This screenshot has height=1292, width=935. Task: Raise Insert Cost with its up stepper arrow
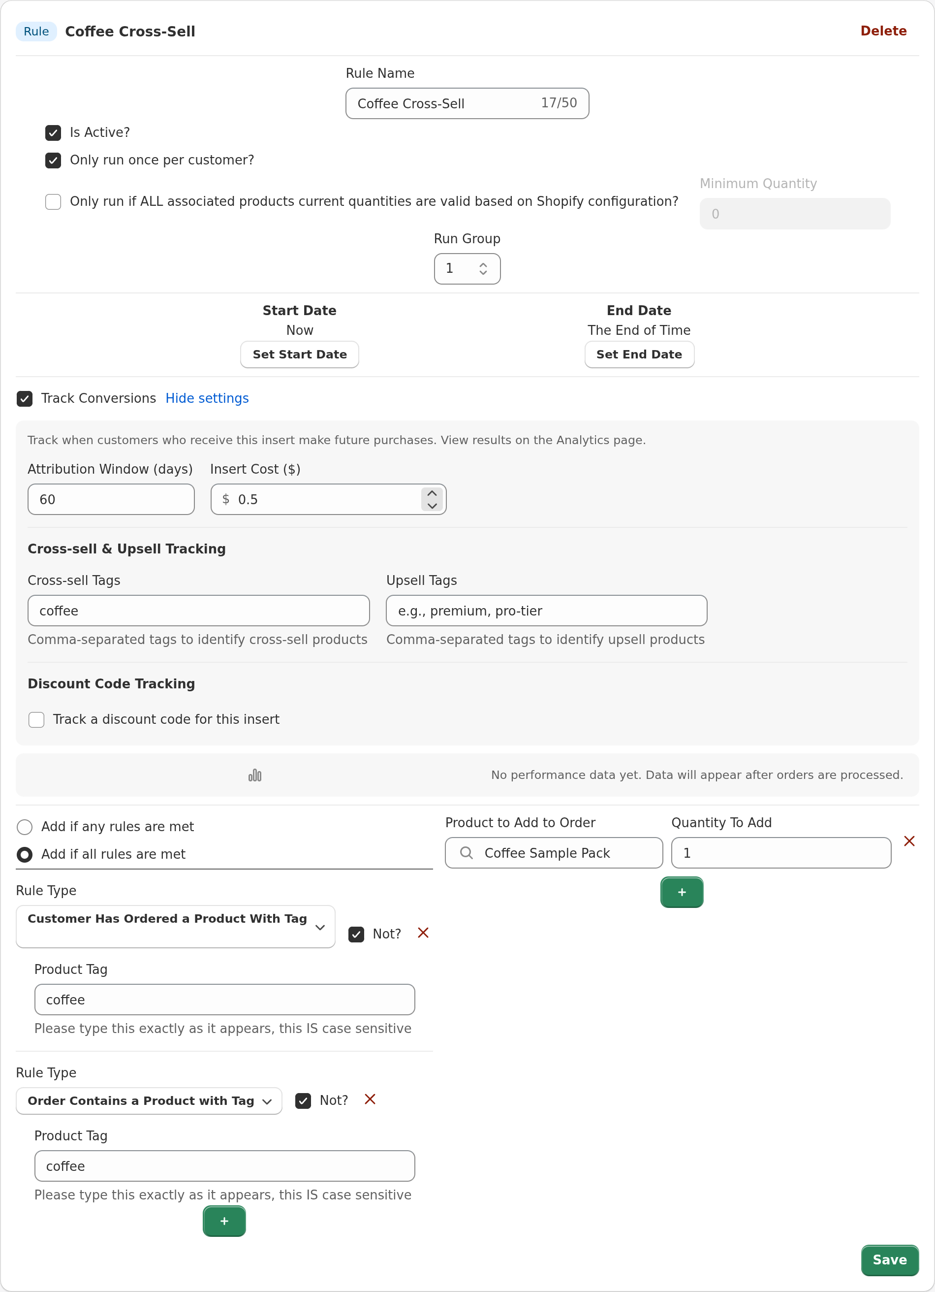pos(431,492)
